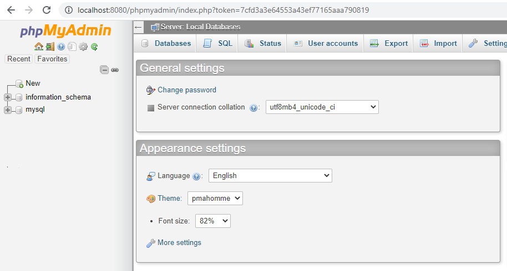Expand the information_schema tree node
Image resolution: width=507 pixels, height=271 pixels.
8,97
